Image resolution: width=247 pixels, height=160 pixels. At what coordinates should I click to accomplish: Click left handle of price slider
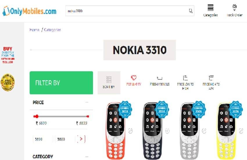click(x=36, y=116)
